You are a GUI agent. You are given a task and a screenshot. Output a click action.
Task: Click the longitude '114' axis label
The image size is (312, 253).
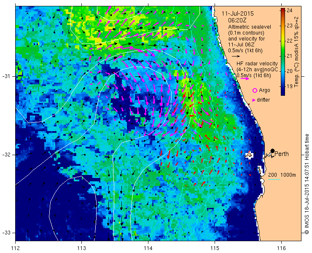pyautogui.click(x=148, y=248)
